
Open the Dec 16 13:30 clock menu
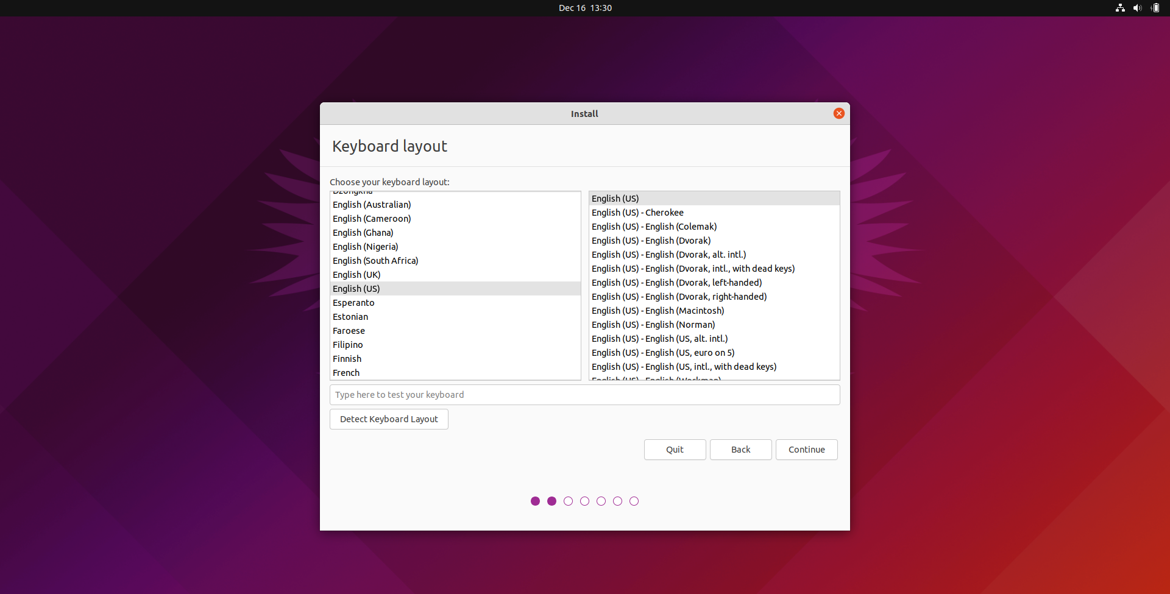(585, 8)
